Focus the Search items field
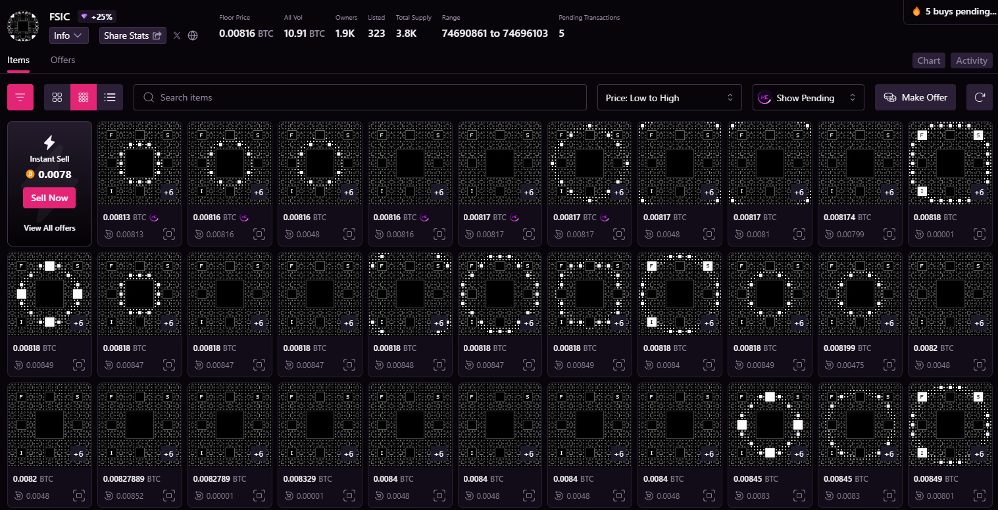 click(x=360, y=97)
